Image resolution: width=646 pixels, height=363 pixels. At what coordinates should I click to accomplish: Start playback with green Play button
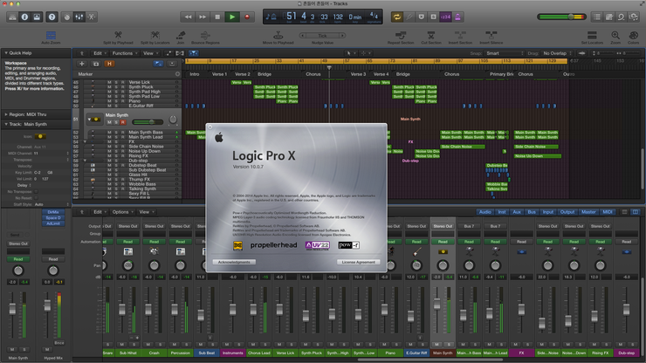(232, 17)
